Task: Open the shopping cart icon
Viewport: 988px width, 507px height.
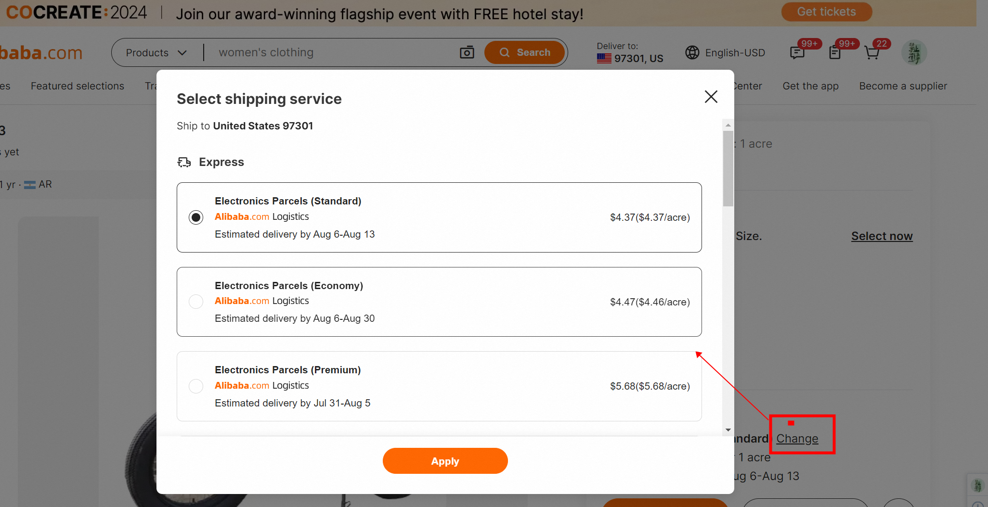Action: coord(872,52)
